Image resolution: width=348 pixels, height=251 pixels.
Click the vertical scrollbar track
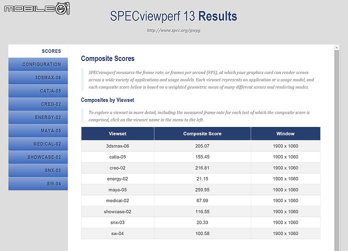pyautogui.click(x=336, y=150)
